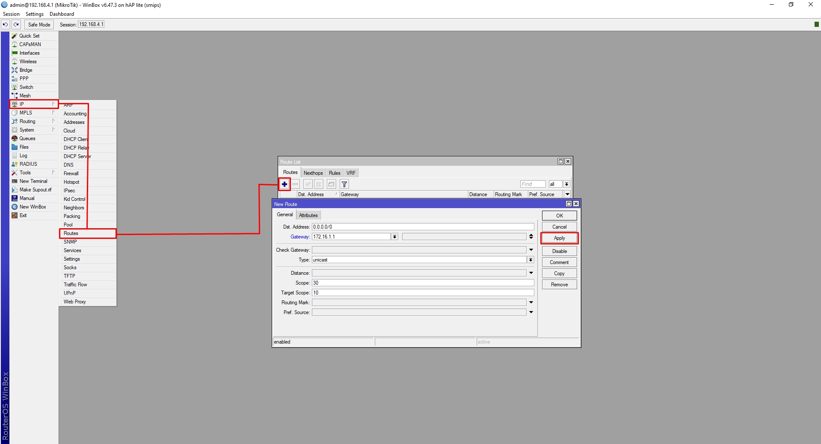Expand the IP submenu in the sidebar
Screen dimensions: 821x444
(34, 104)
